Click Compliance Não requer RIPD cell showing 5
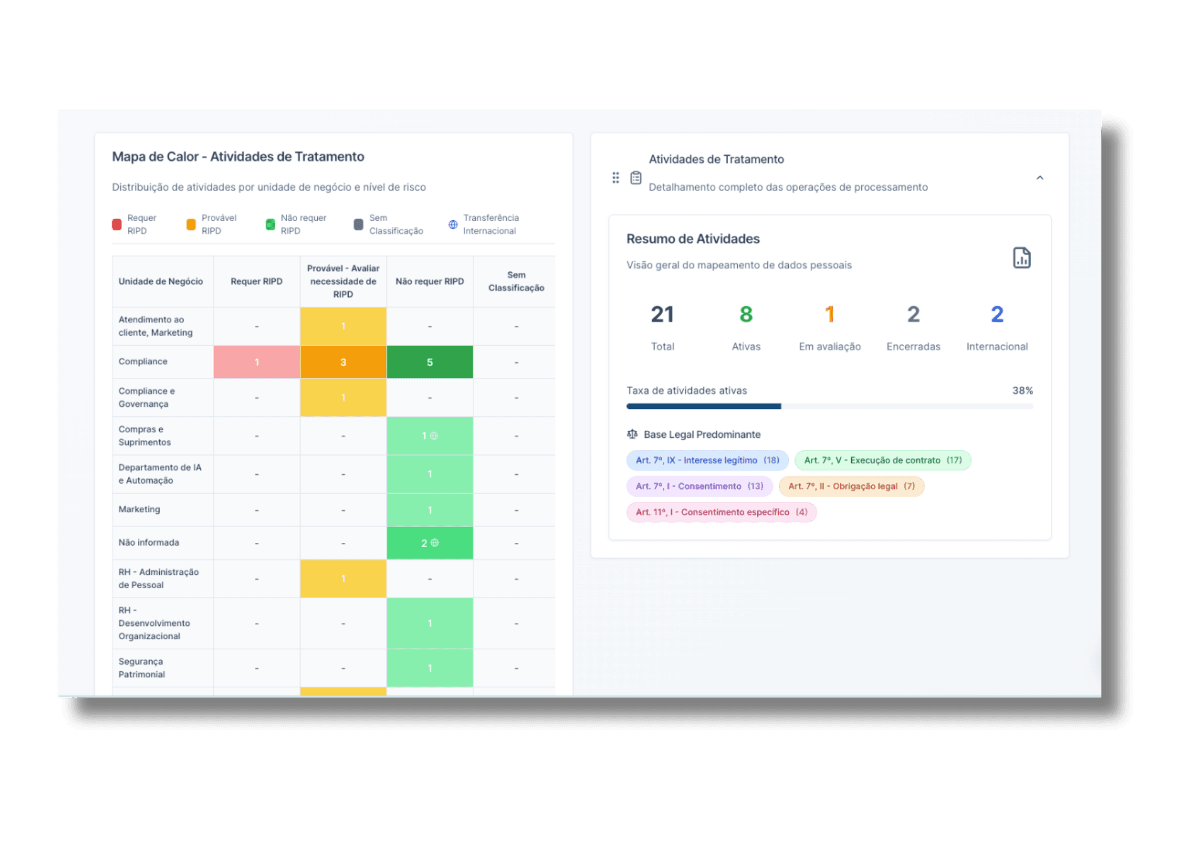The image size is (1195, 844). click(x=430, y=362)
